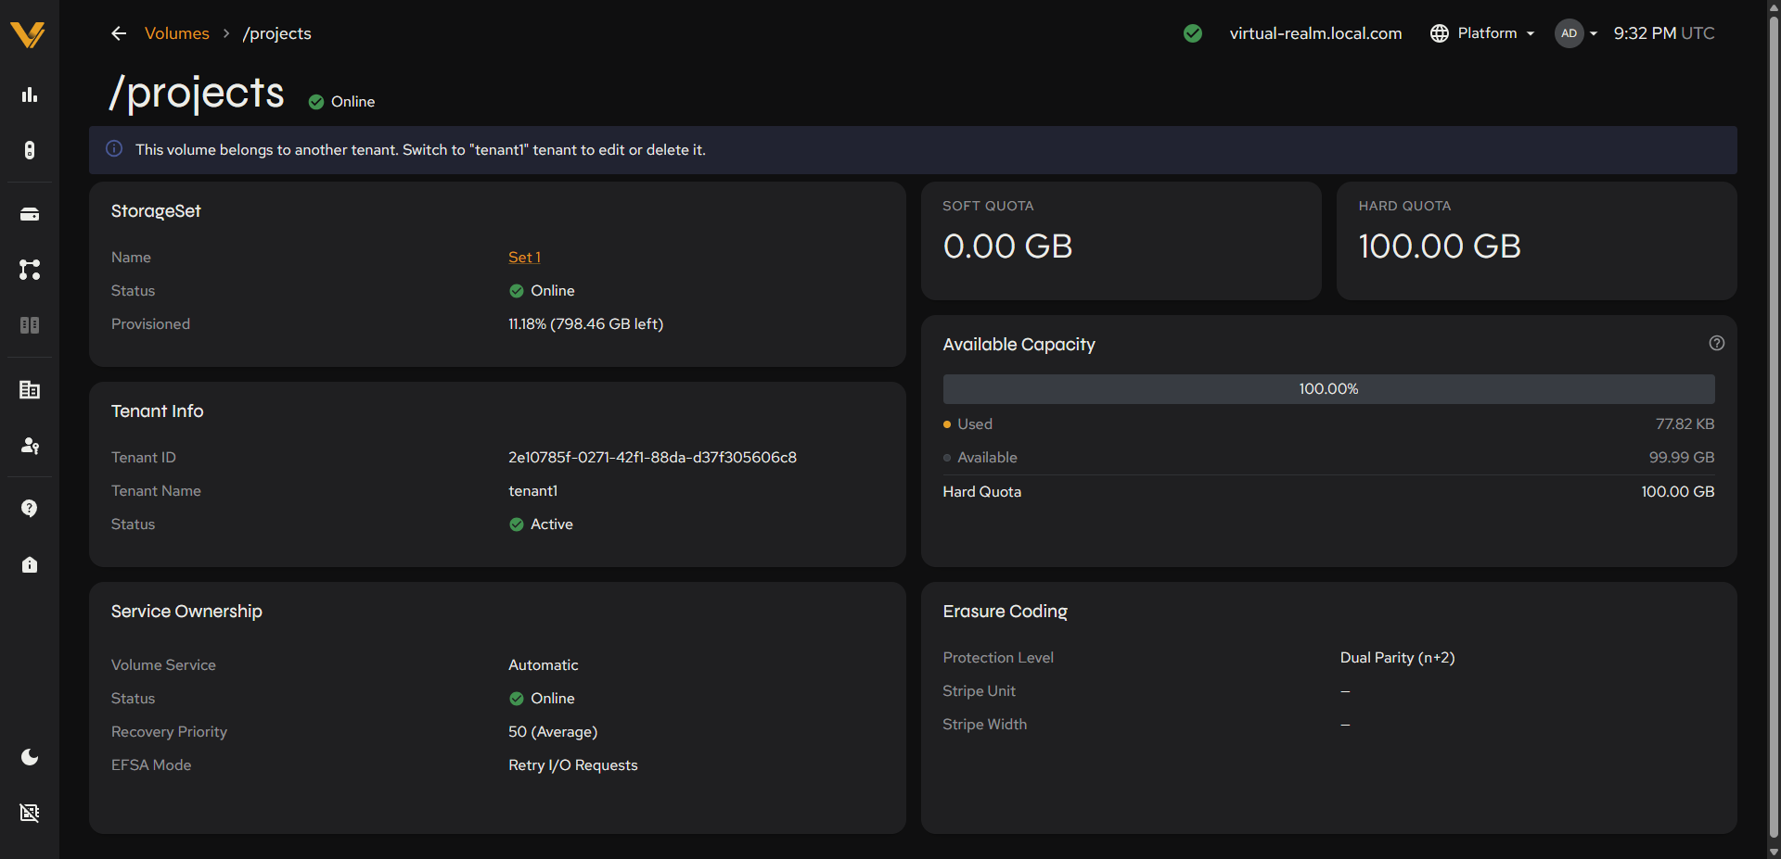1781x859 pixels.
Task: Open the user key access icon
Action: pyautogui.click(x=30, y=446)
